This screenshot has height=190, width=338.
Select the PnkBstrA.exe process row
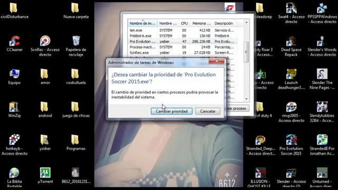[x=182, y=36]
